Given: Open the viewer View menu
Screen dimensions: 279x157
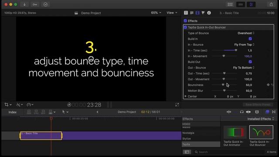Looking at the screenshot, I should (x=172, y=13).
